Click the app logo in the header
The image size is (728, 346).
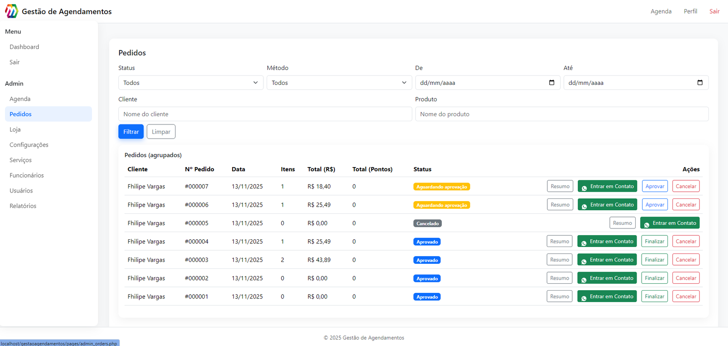click(11, 11)
